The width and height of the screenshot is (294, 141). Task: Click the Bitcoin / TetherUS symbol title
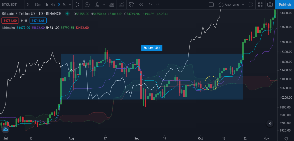[x=32, y=14]
